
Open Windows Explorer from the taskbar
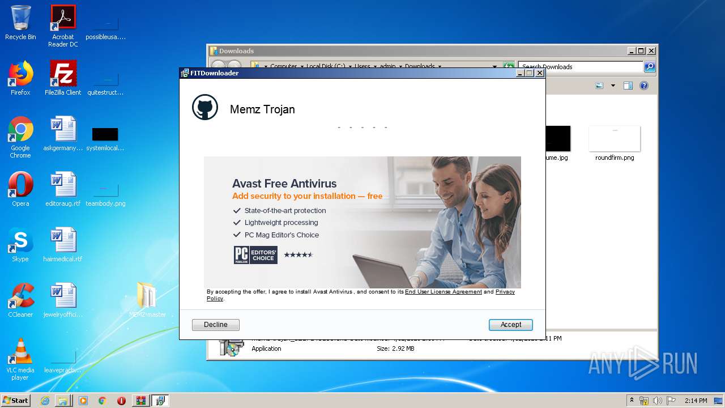(x=63, y=401)
